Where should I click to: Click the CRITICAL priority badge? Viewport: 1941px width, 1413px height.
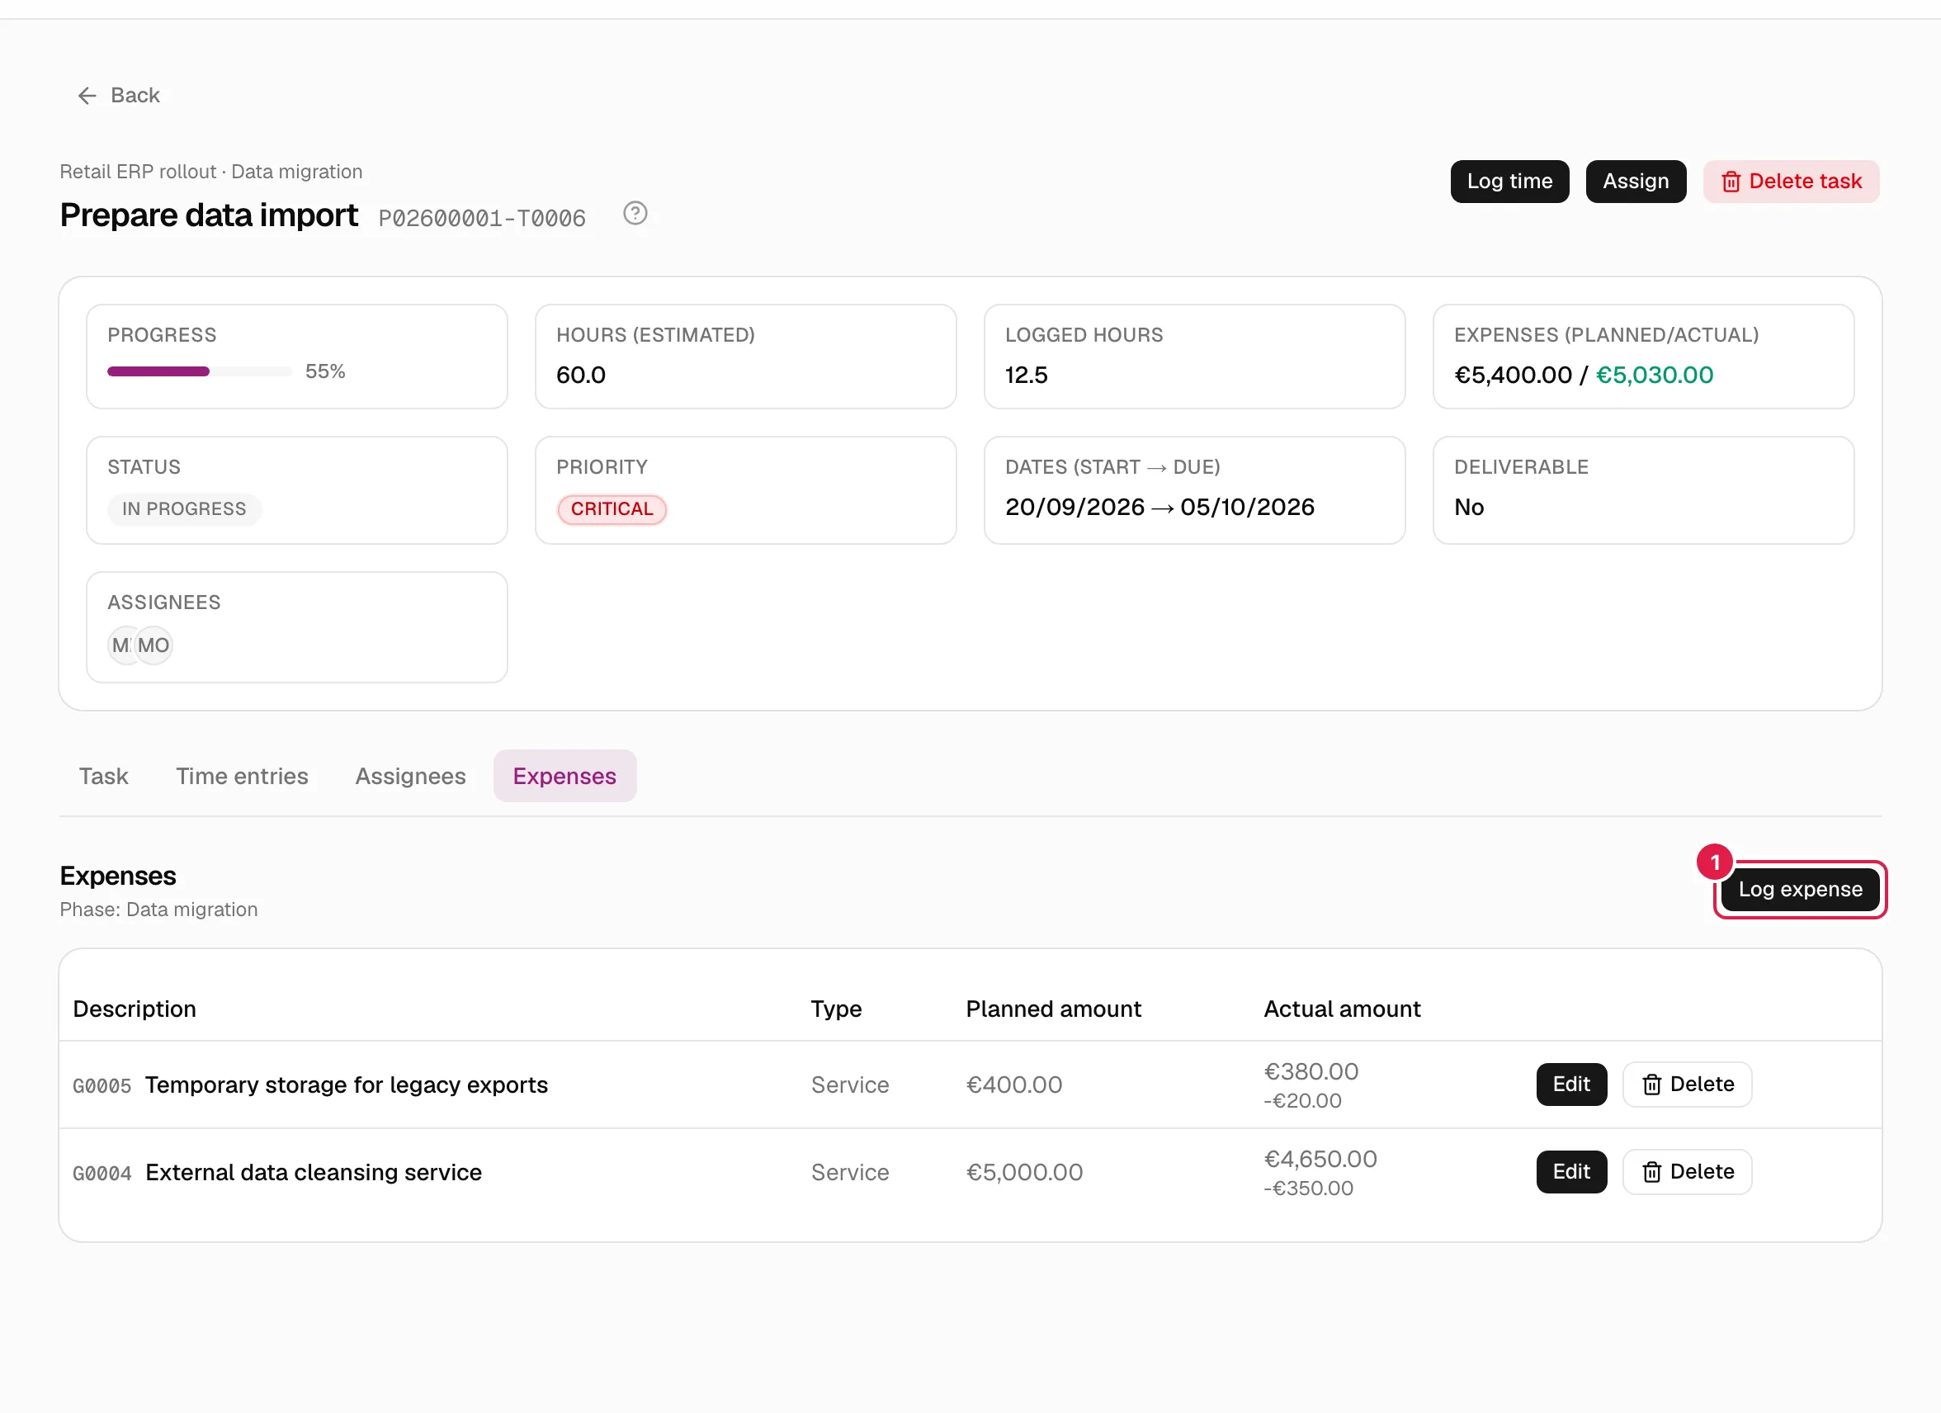pos(612,509)
